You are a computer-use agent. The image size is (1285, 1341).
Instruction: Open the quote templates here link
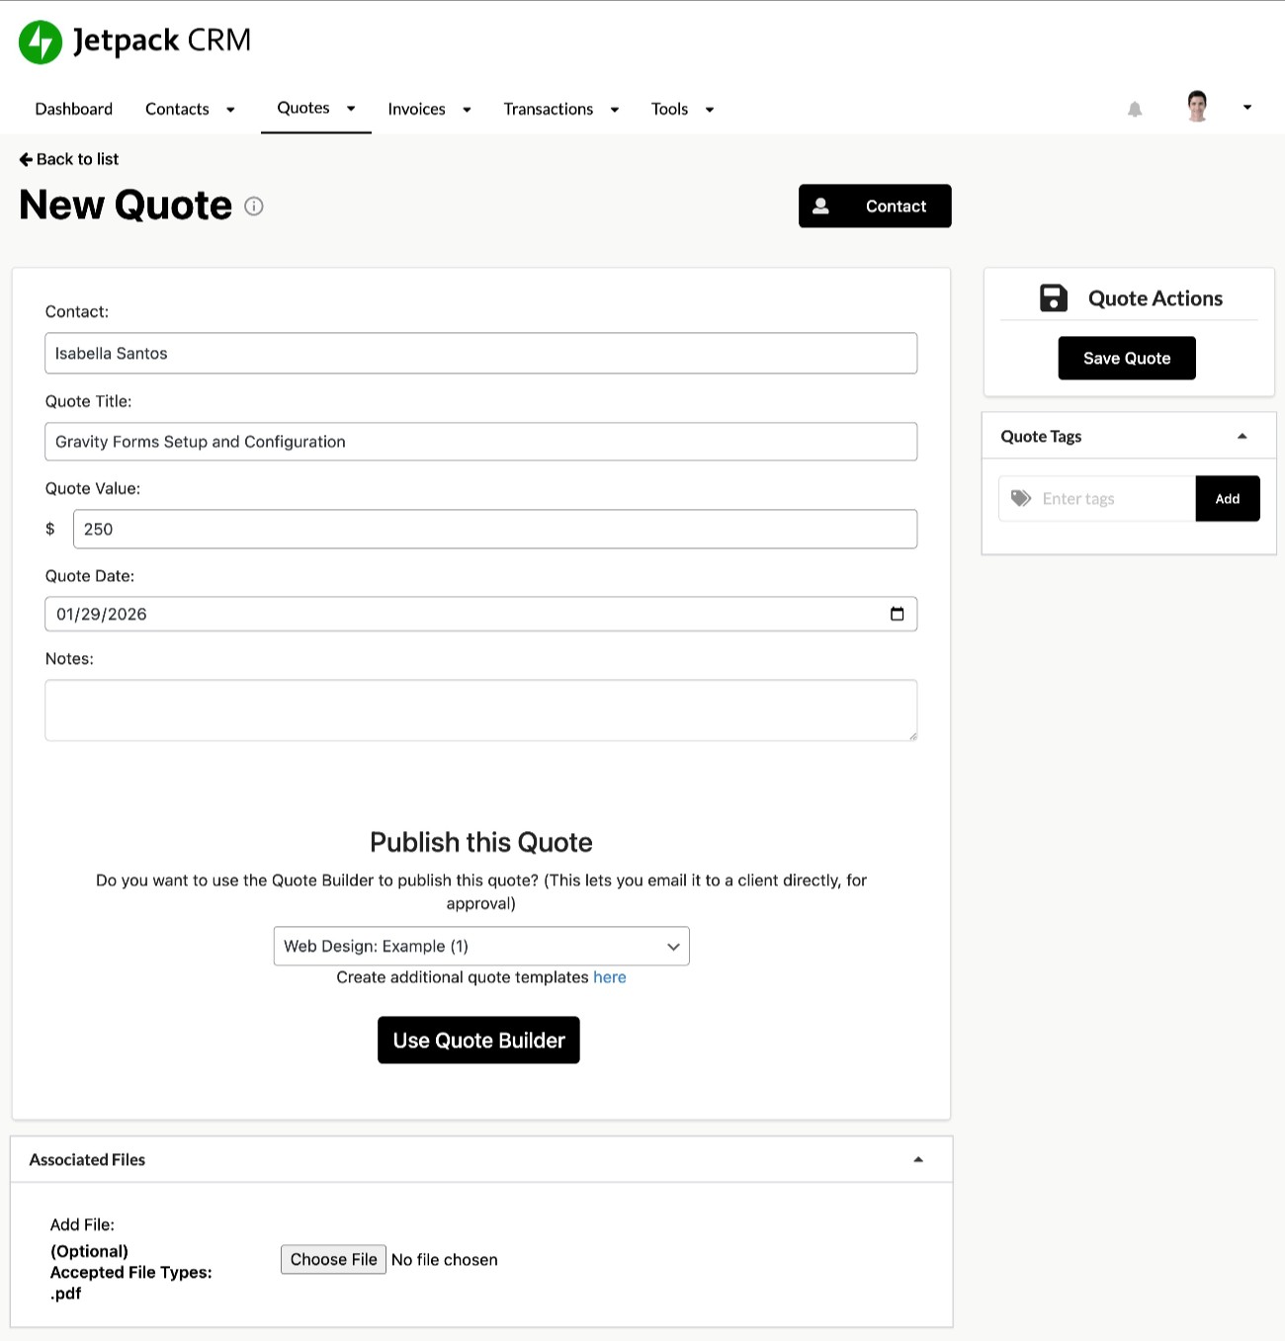tap(610, 977)
